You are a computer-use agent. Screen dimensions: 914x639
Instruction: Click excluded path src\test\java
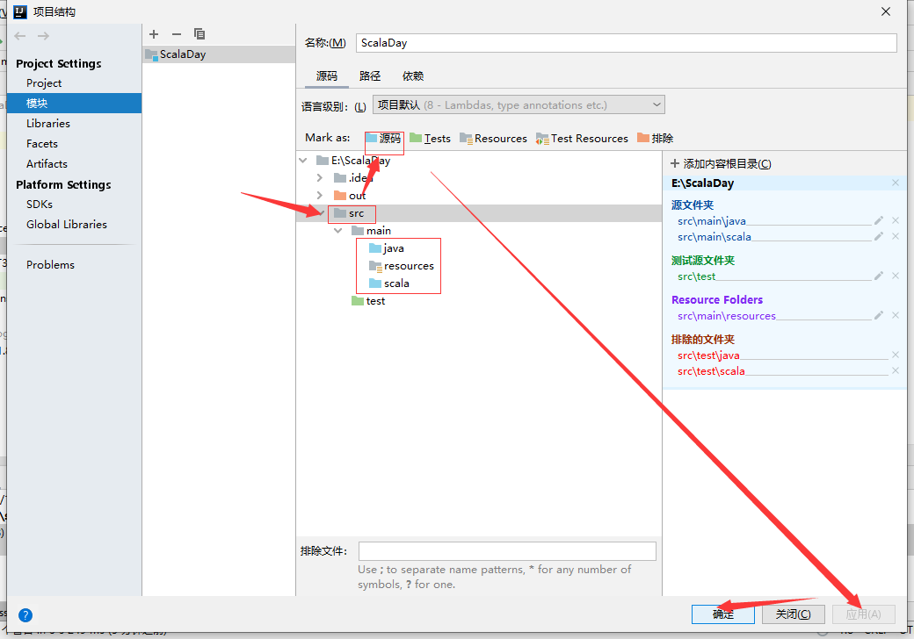pos(708,355)
